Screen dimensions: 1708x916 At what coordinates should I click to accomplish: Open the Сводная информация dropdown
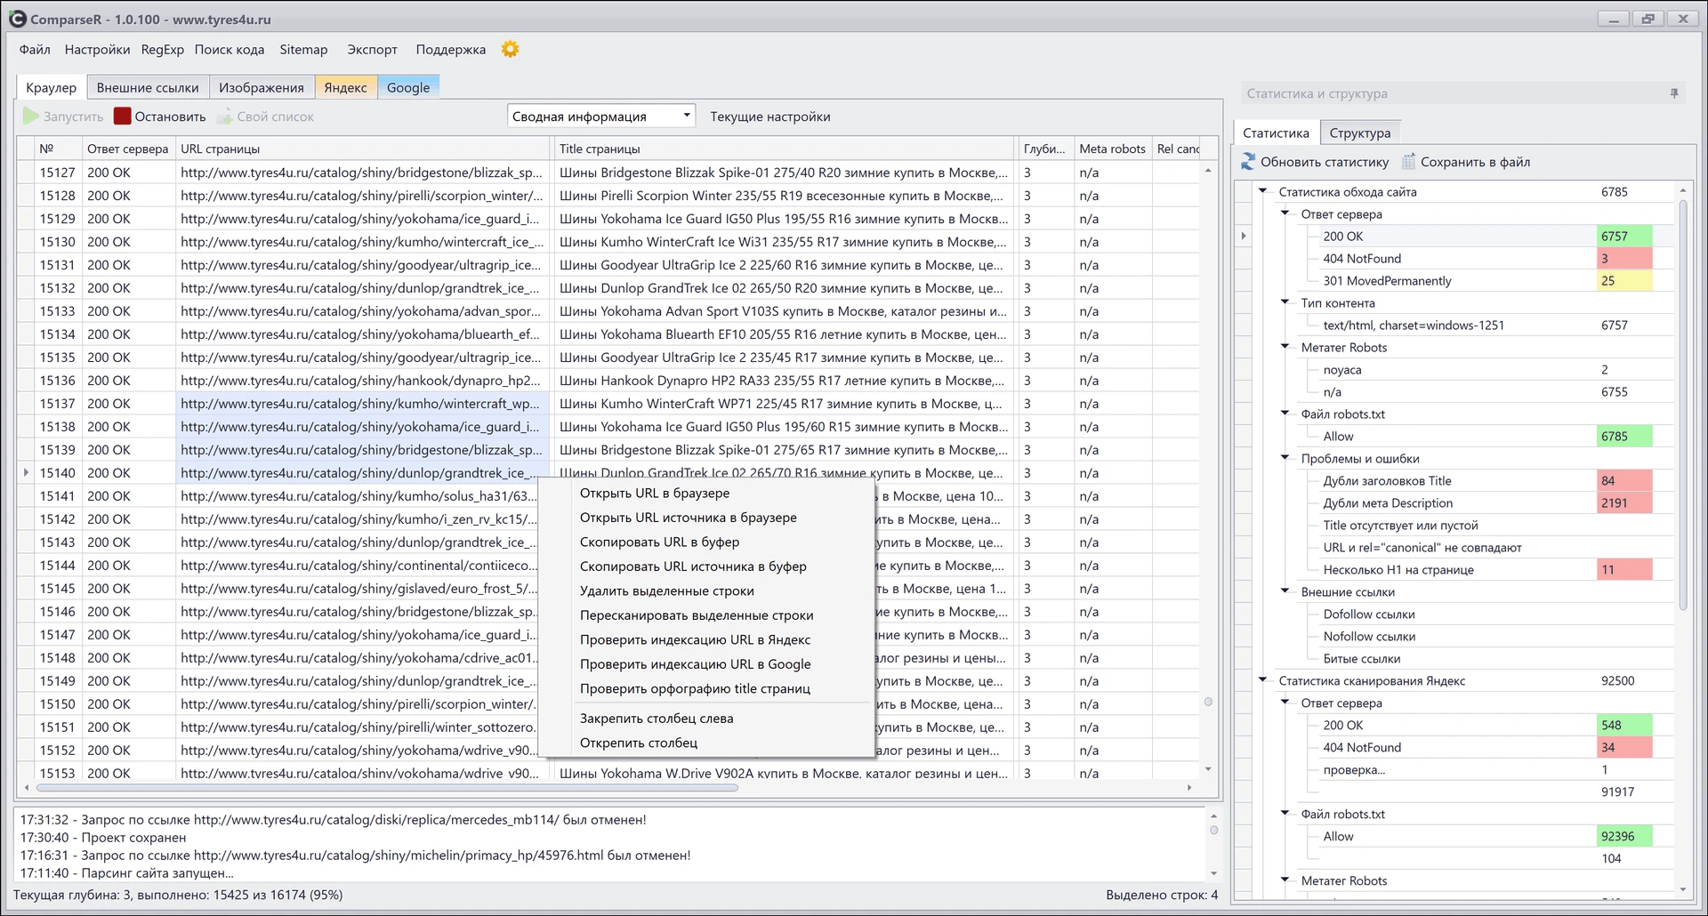(x=601, y=117)
